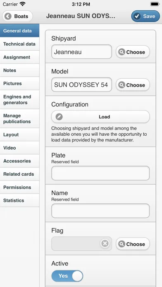Open the Accessories sidebar item

point(20,161)
